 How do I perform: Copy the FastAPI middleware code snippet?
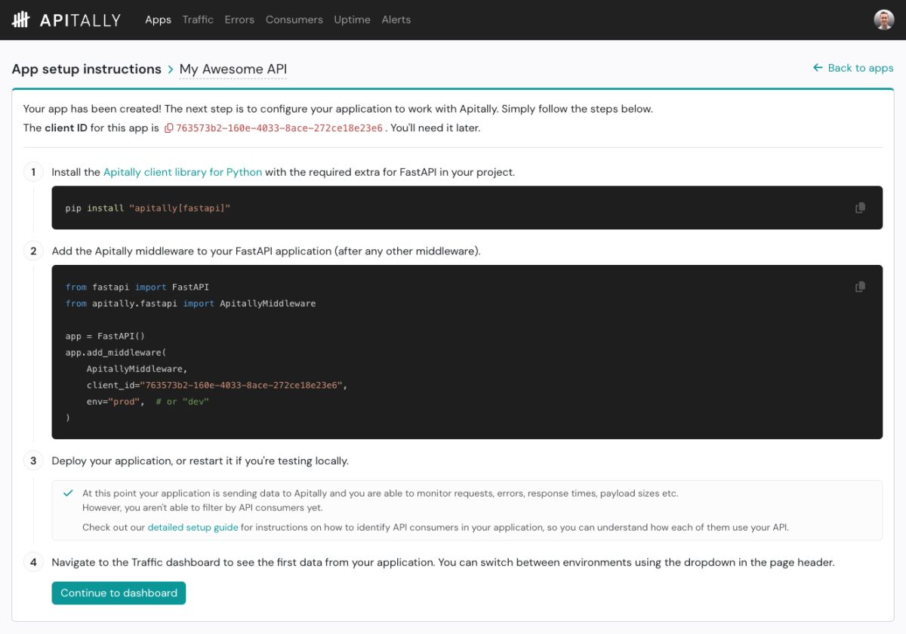860,287
